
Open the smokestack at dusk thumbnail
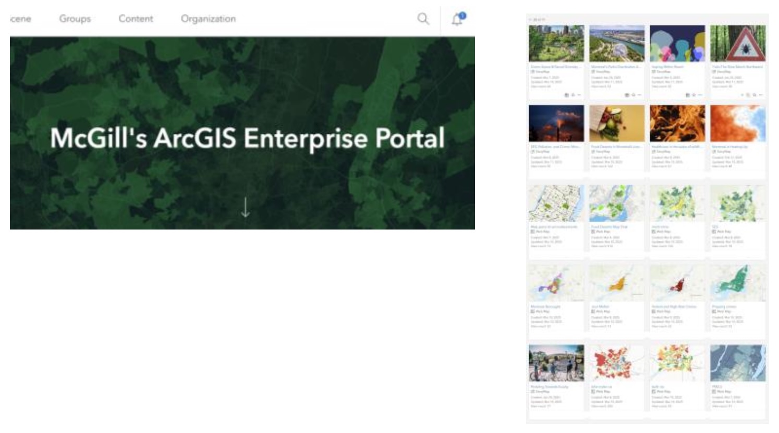556,123
